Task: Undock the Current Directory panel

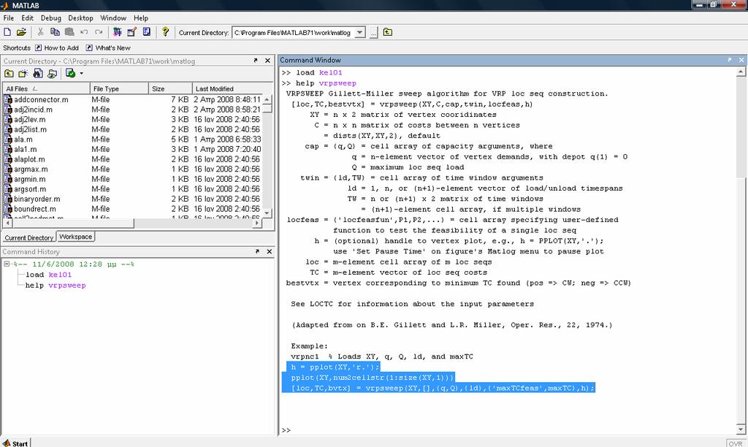Action: click(x=256, y=61)
